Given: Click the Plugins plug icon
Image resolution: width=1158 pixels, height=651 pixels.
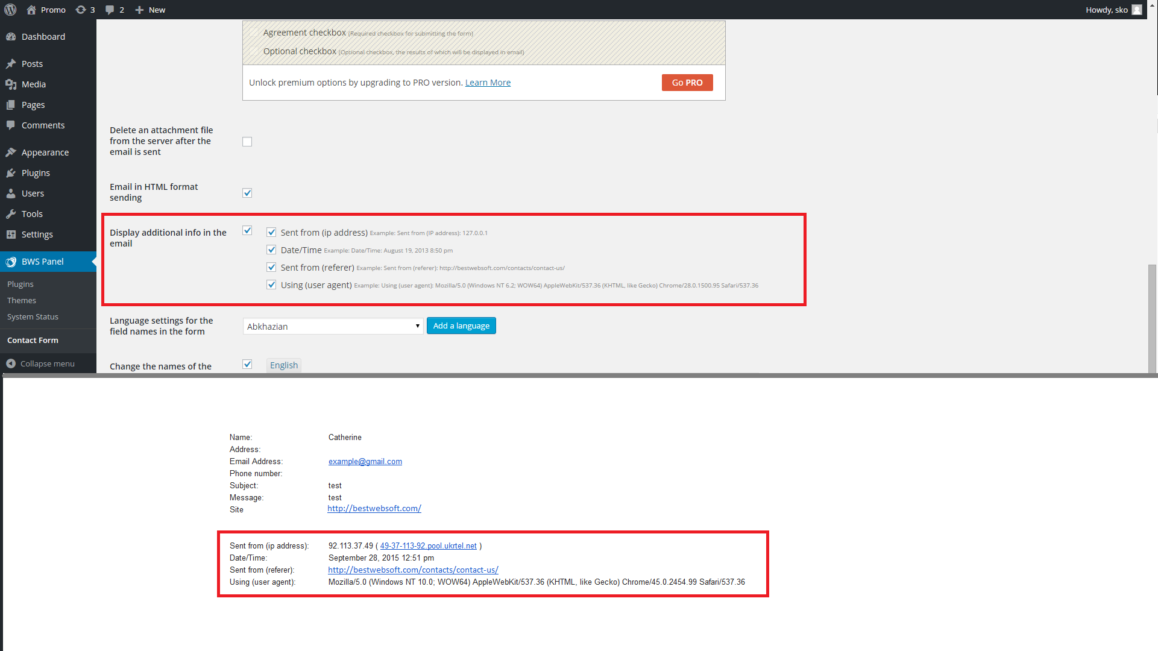Looking at the screenshot, I should pyautogui.click(x=11, y=173).
